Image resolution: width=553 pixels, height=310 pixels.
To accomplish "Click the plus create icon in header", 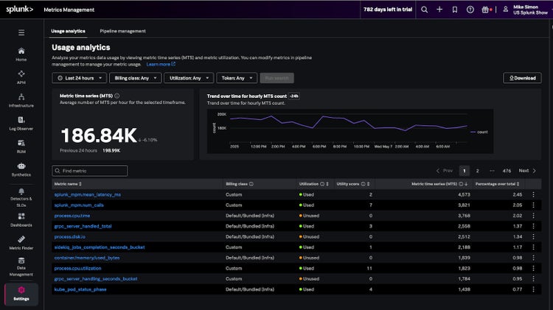I will (x=439, y=10).
